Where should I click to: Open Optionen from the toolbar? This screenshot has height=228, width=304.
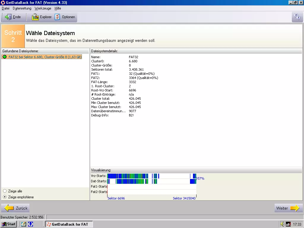[x=65, y=17]
